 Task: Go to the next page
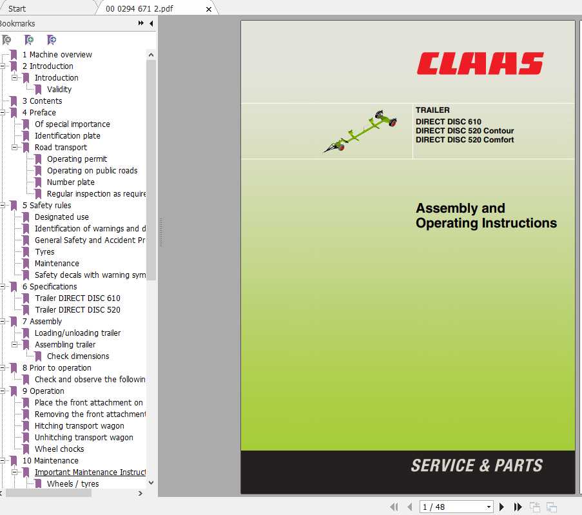[502, 507]
